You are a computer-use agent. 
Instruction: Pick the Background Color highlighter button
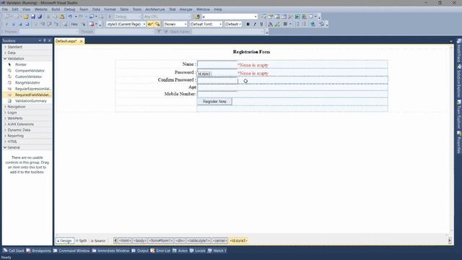click(x=277, y=24)
